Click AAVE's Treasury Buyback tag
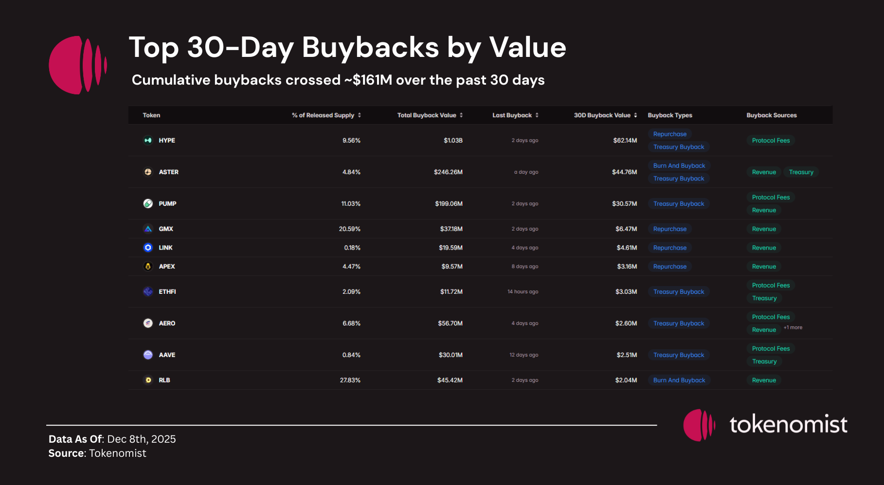 pyautogui.click(x=679, y=355)
